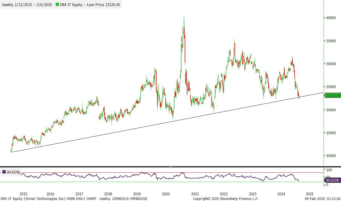Click the 15000 price axis label
Viewport: 341px width, 201px height.
tap(331, 133)
